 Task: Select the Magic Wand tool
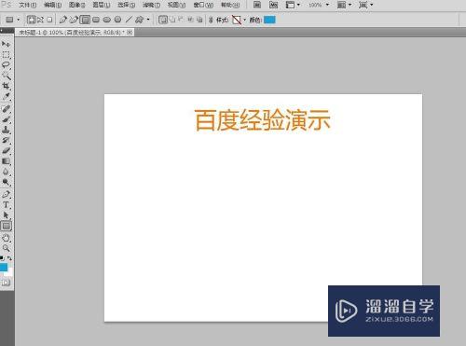pos(6,76)
